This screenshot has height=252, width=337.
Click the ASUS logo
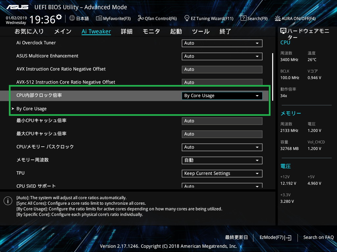[17, 7]
